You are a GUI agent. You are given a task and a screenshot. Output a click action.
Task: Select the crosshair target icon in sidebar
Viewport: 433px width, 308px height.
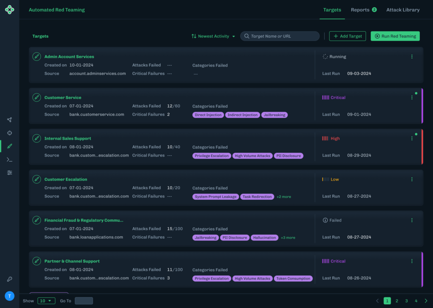click(9, 133)
